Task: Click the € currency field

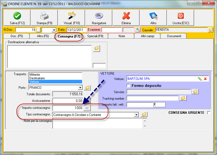Action: (159, 105)
